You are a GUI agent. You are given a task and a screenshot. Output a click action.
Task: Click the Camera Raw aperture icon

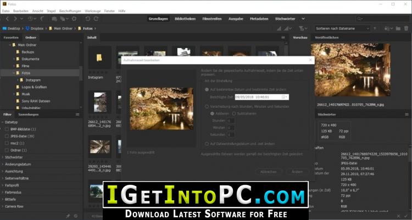click(x=74, y=19)
